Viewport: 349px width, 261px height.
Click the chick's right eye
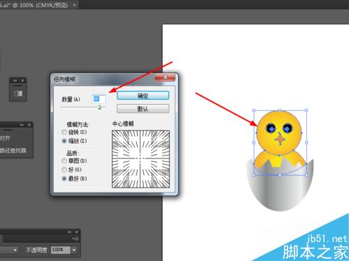click(288, 128)
